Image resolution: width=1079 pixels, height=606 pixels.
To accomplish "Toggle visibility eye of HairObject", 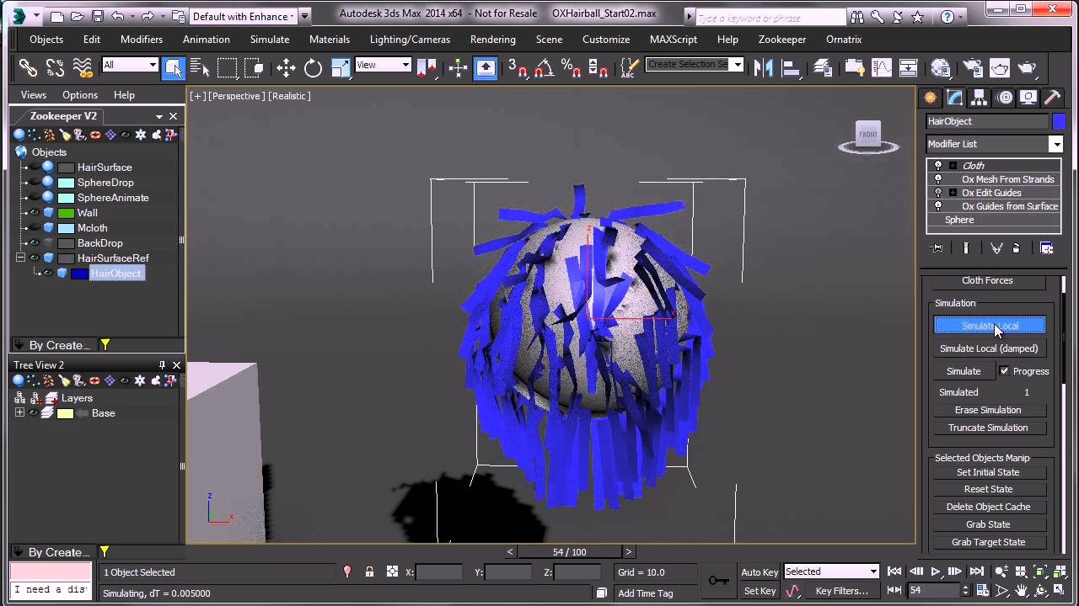I will (x=48, y=274).
